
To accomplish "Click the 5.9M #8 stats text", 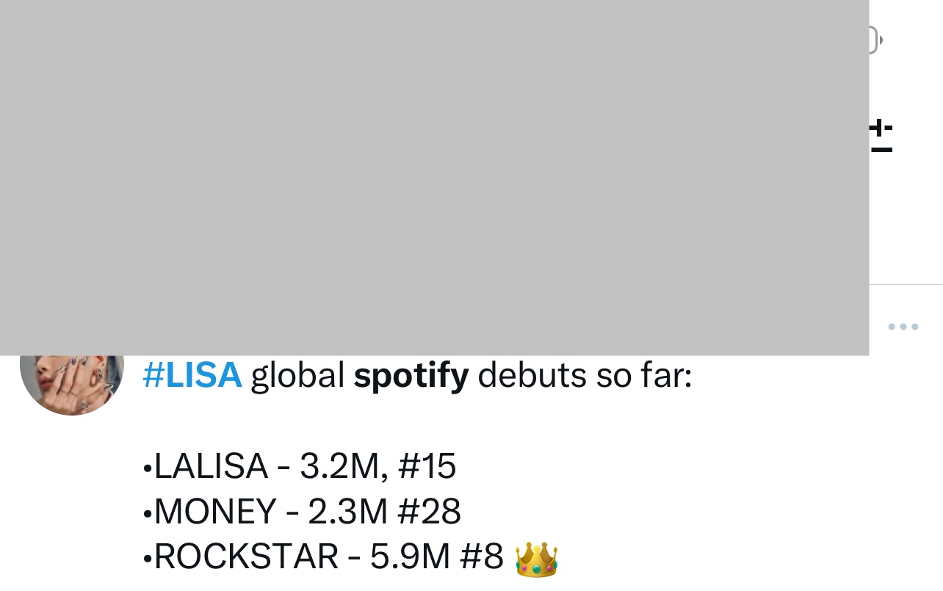I will [x=436, y=557].
